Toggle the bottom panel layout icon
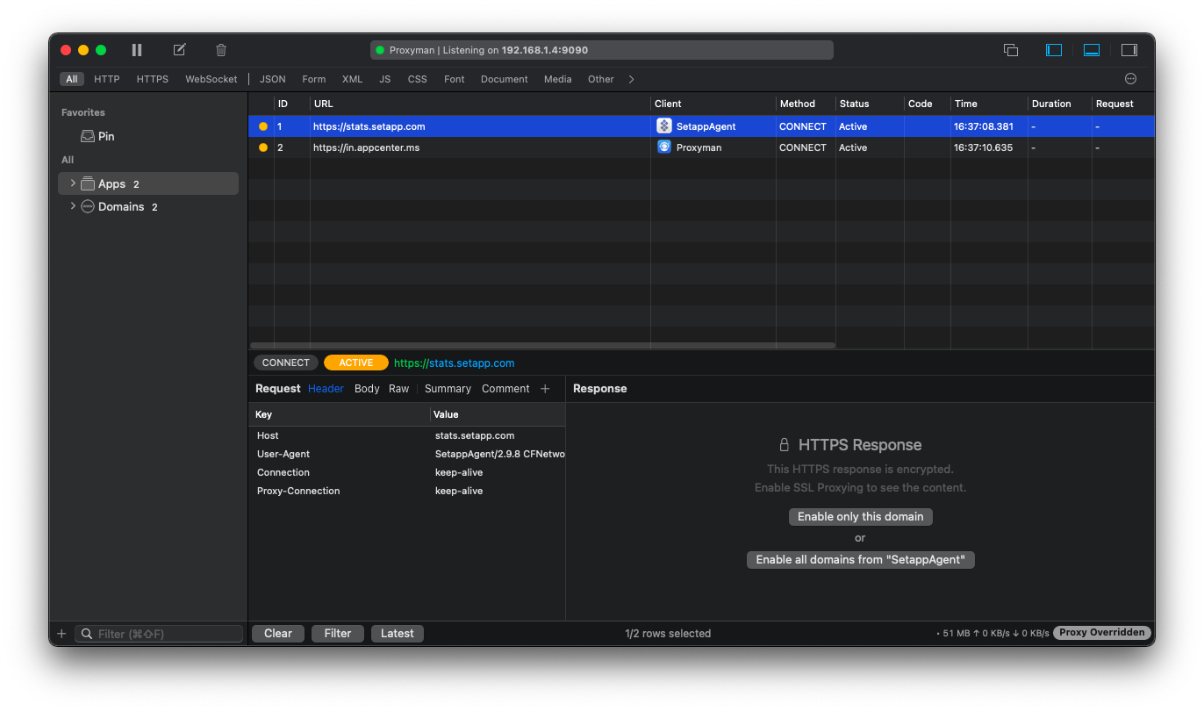Viewport: 1204px width, 711px height. pos(1092,50)
